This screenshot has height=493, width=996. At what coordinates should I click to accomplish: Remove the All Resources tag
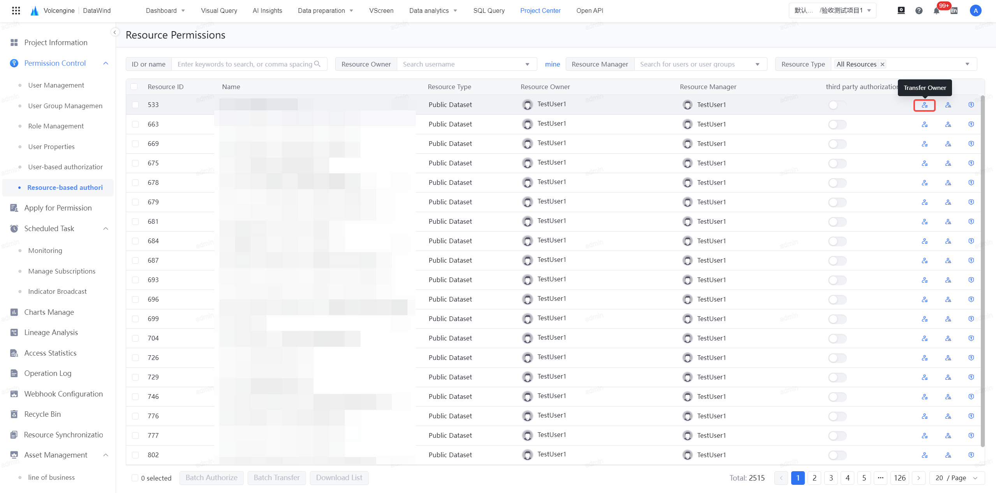point(883,64)
